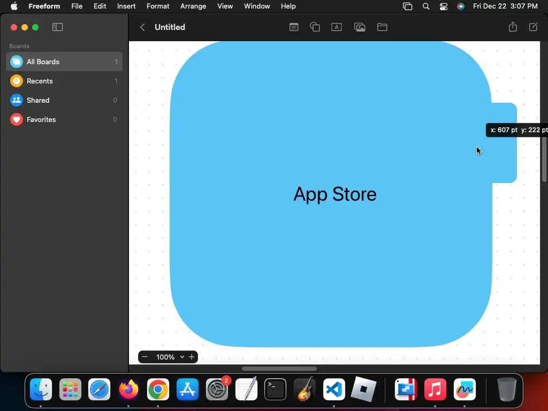
Task: Open the Format menu
Action: [158, 6]
